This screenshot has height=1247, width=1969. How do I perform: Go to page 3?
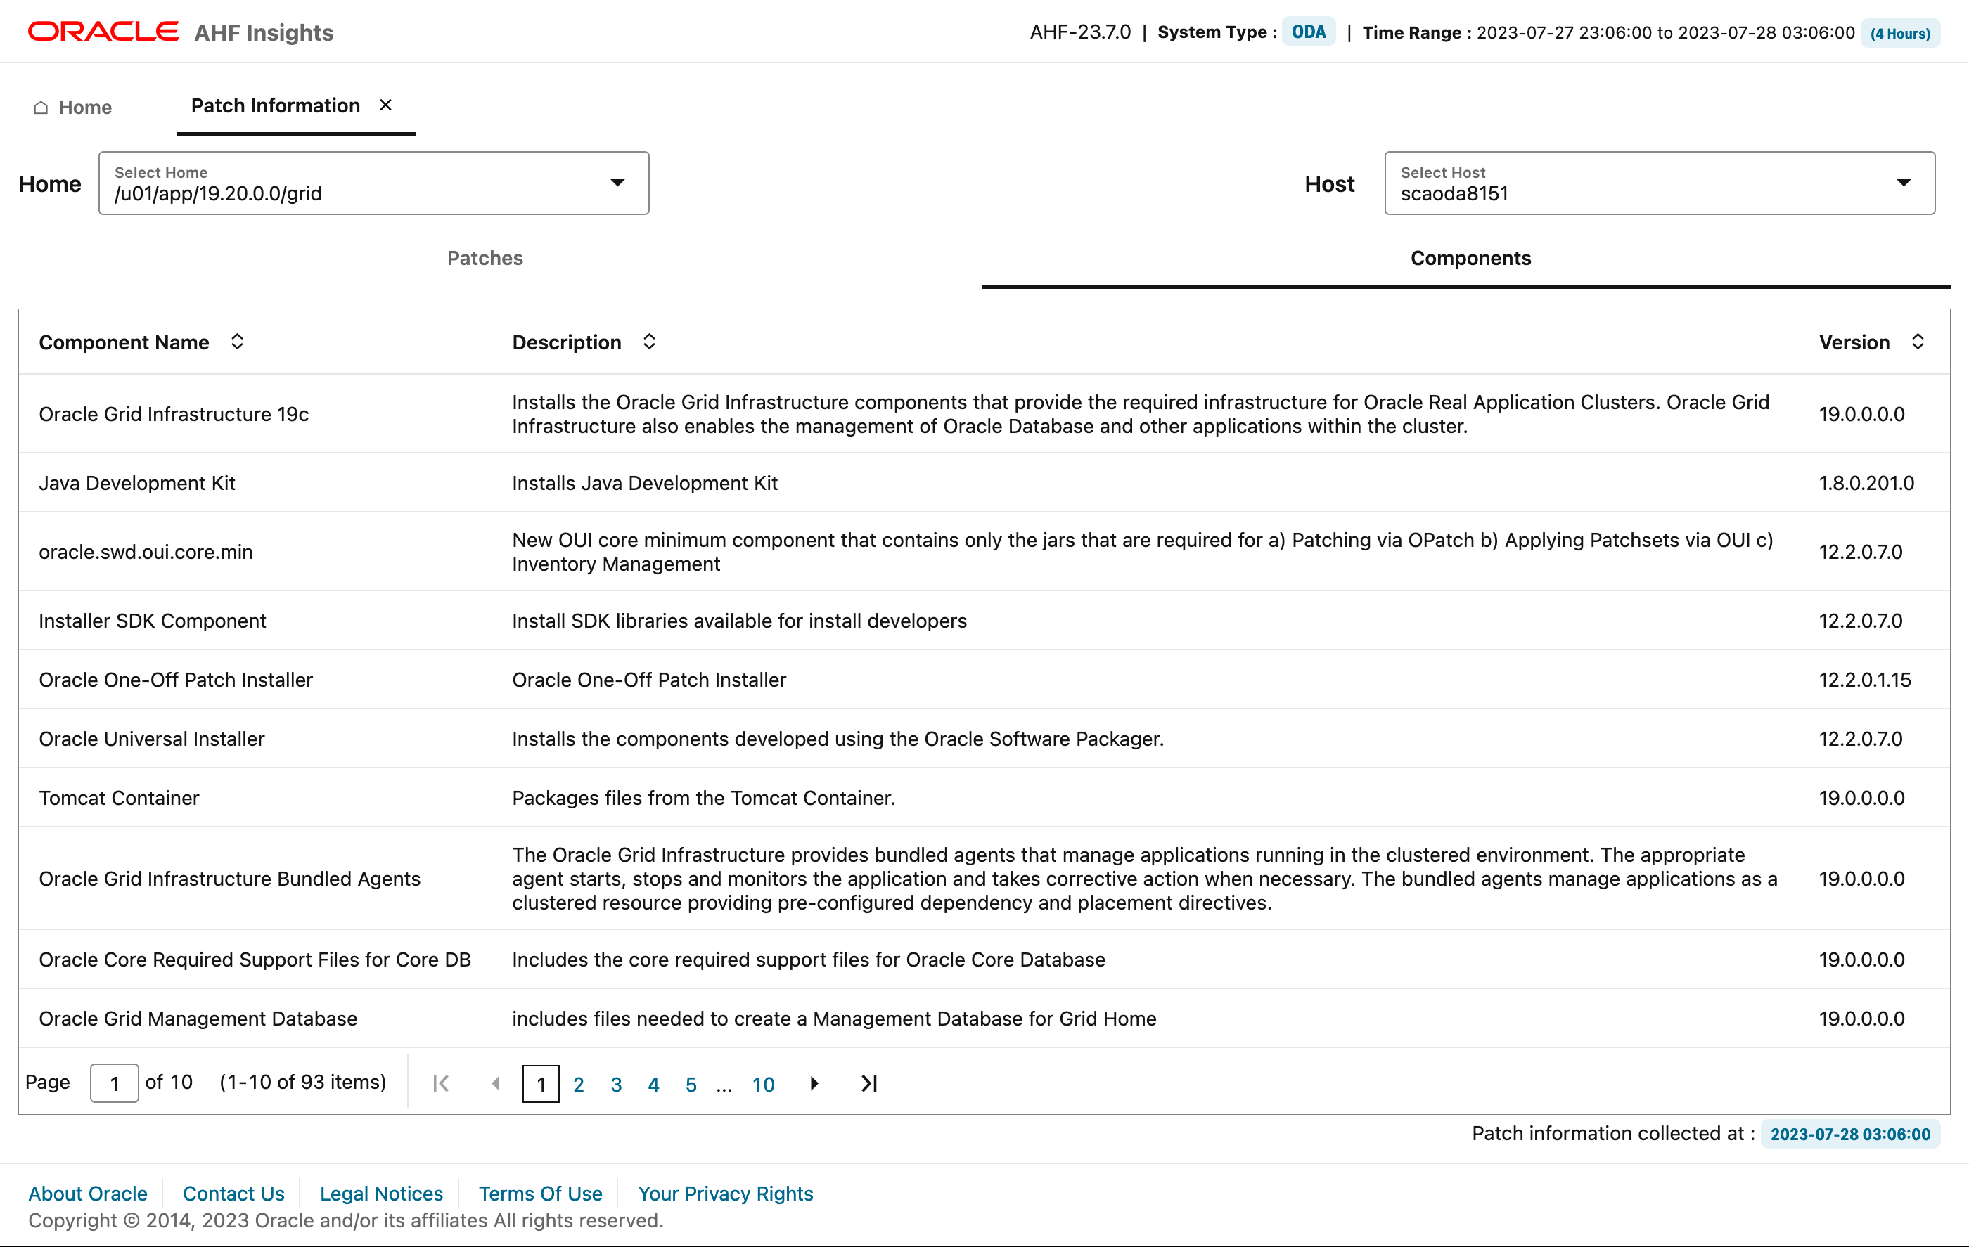[616, 1085]
